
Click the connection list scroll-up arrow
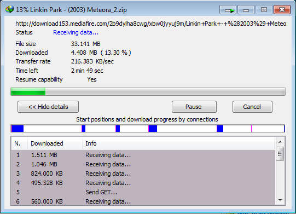coord(280,142)
